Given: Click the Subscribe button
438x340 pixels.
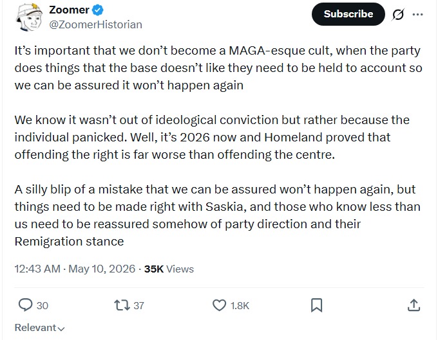Looking at the screenshot, I should 348,14.
